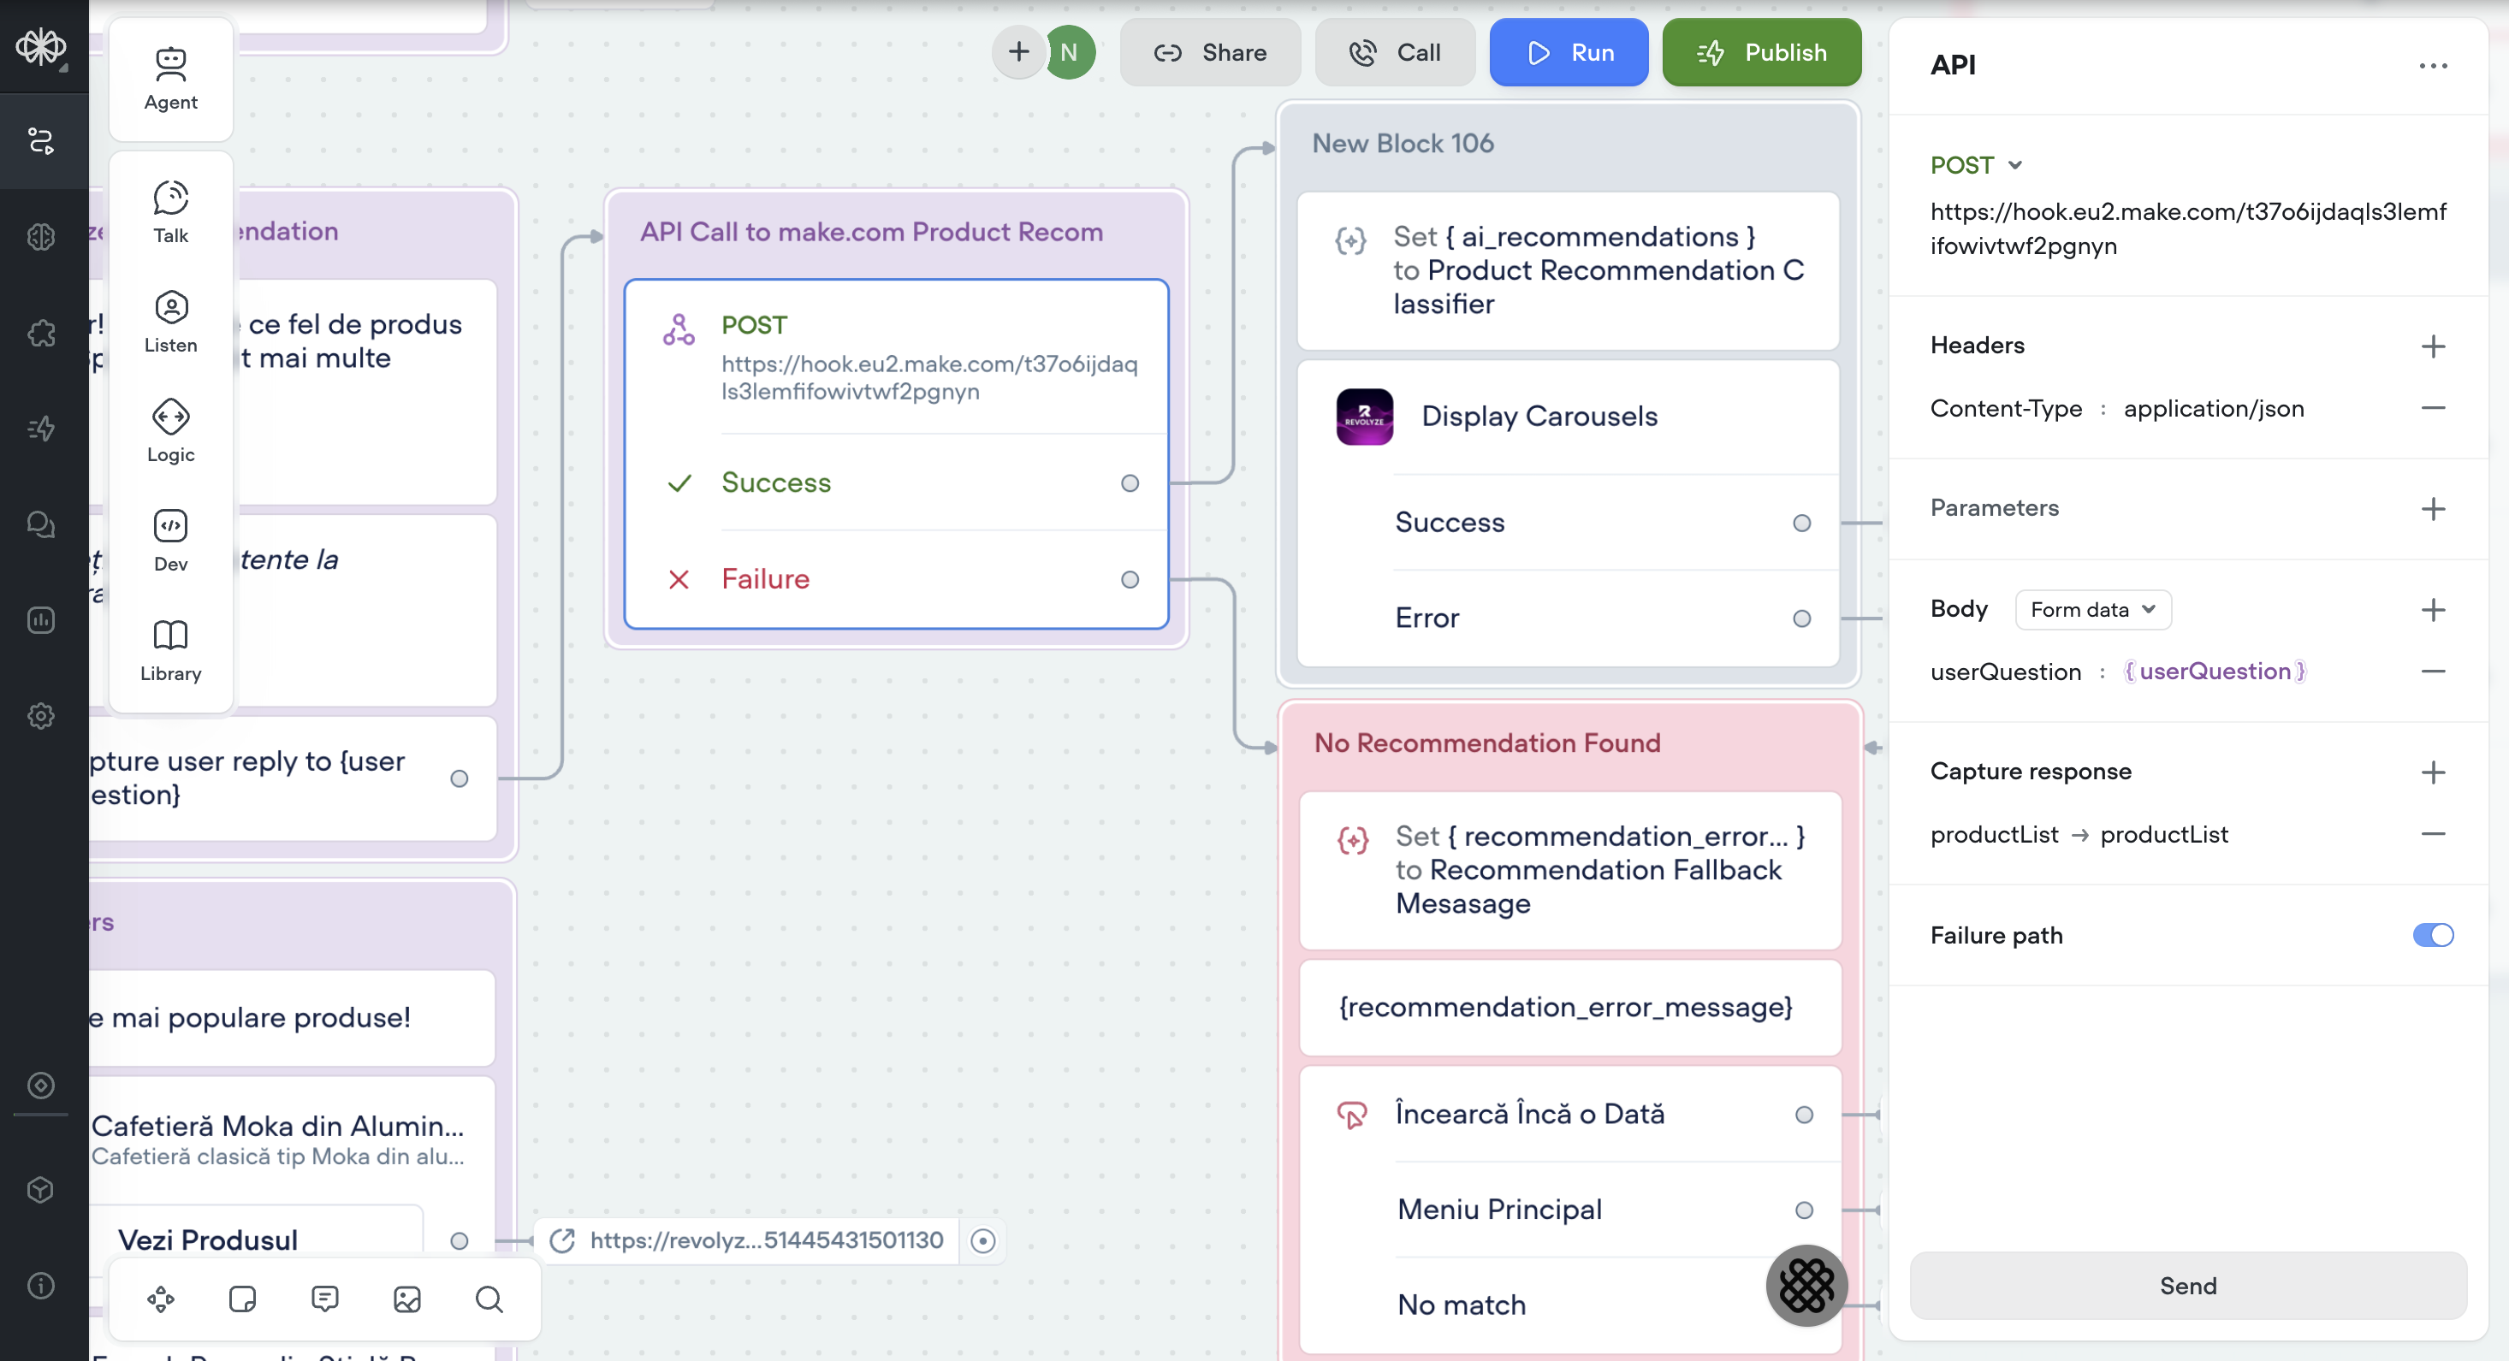
Task: Open the POST method dropdown
Action: pos(1976,164)
